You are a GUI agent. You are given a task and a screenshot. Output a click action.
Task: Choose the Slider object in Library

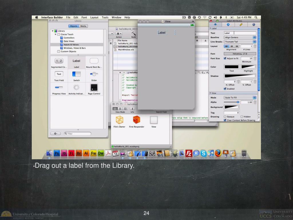[94, 76]
